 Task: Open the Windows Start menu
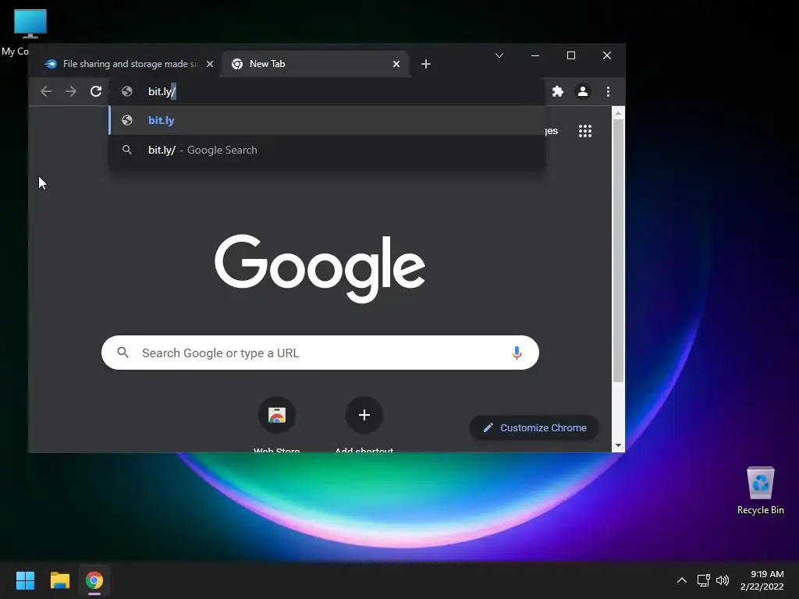pos(25,580)
